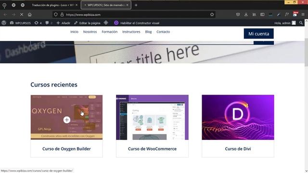Go to Inicio in site menu
308x173 pixels.
pos(75,32)
